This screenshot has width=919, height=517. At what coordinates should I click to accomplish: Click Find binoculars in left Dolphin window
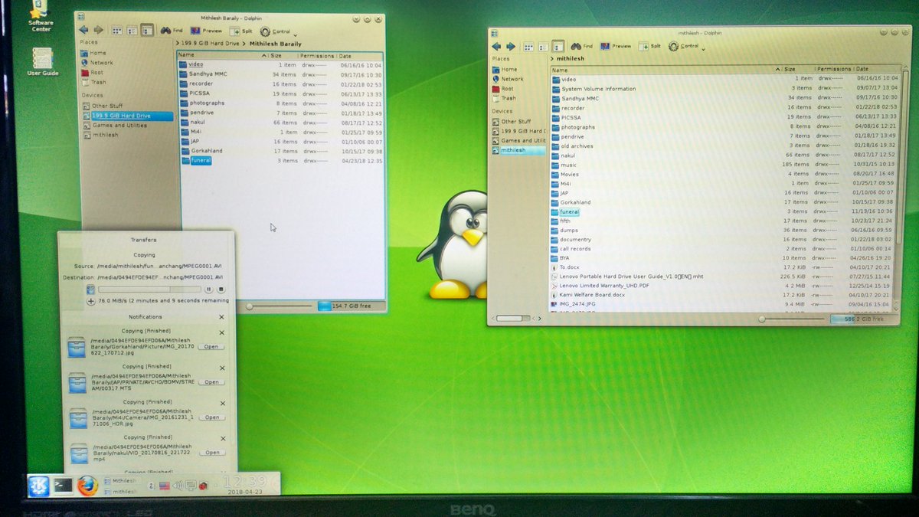pos(171,31)
